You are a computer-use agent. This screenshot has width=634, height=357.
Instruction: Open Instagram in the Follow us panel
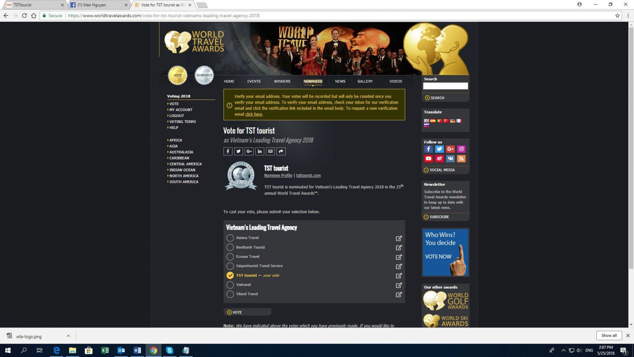pos(461,149)
